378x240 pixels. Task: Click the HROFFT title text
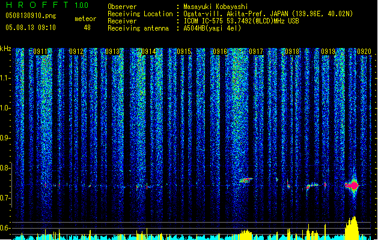[x=37, y=5]
